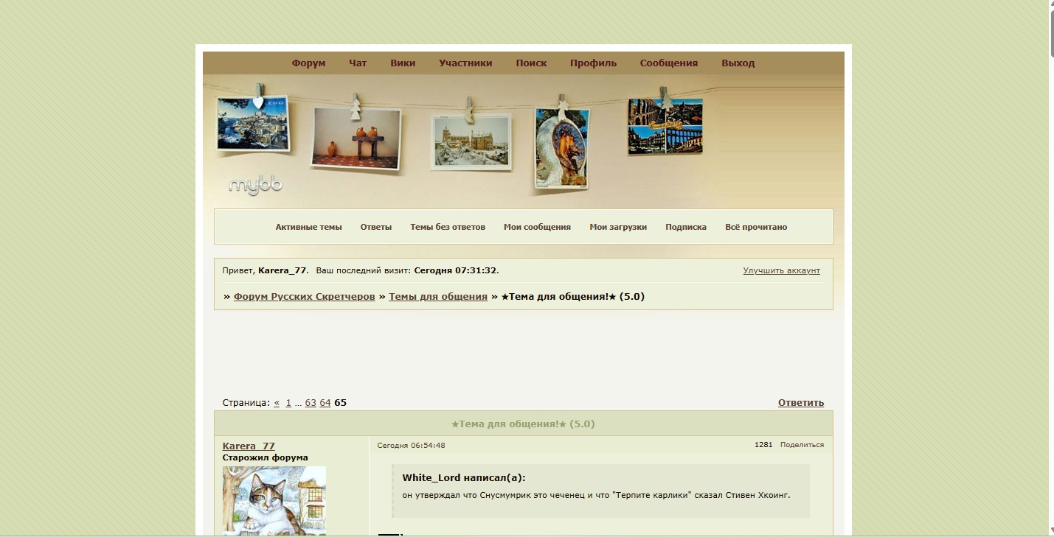Go to page 64 of the topic

(x=325, y=403)
